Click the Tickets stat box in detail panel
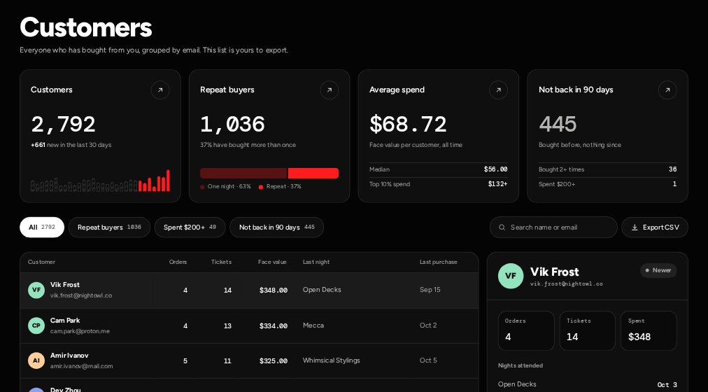This screenshot has width=708, height=392. 588,330
